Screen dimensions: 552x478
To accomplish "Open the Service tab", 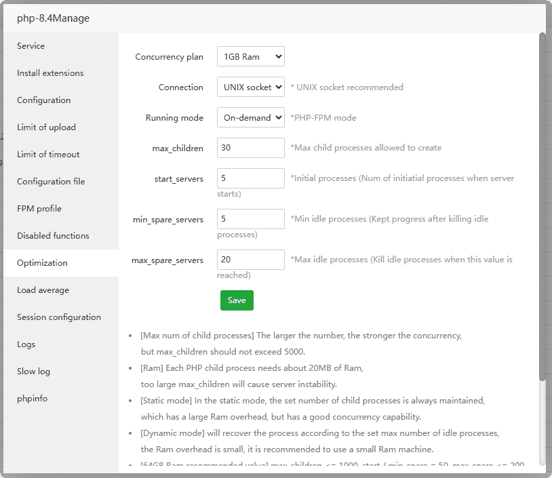I will [x=31, y=46].
